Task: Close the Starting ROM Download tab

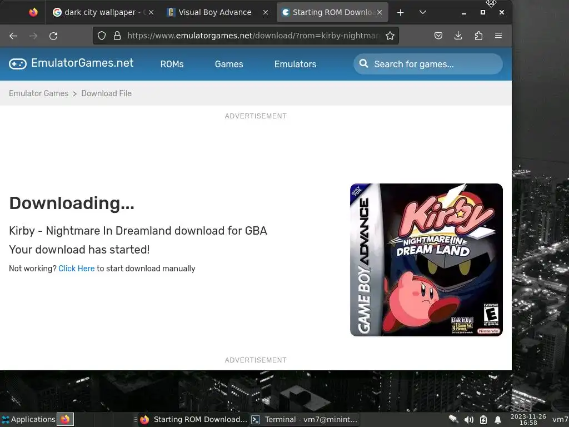Action: (x=379, y=12)
